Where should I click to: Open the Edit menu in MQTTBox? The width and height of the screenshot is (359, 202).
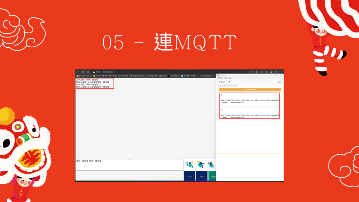[225, 78]
